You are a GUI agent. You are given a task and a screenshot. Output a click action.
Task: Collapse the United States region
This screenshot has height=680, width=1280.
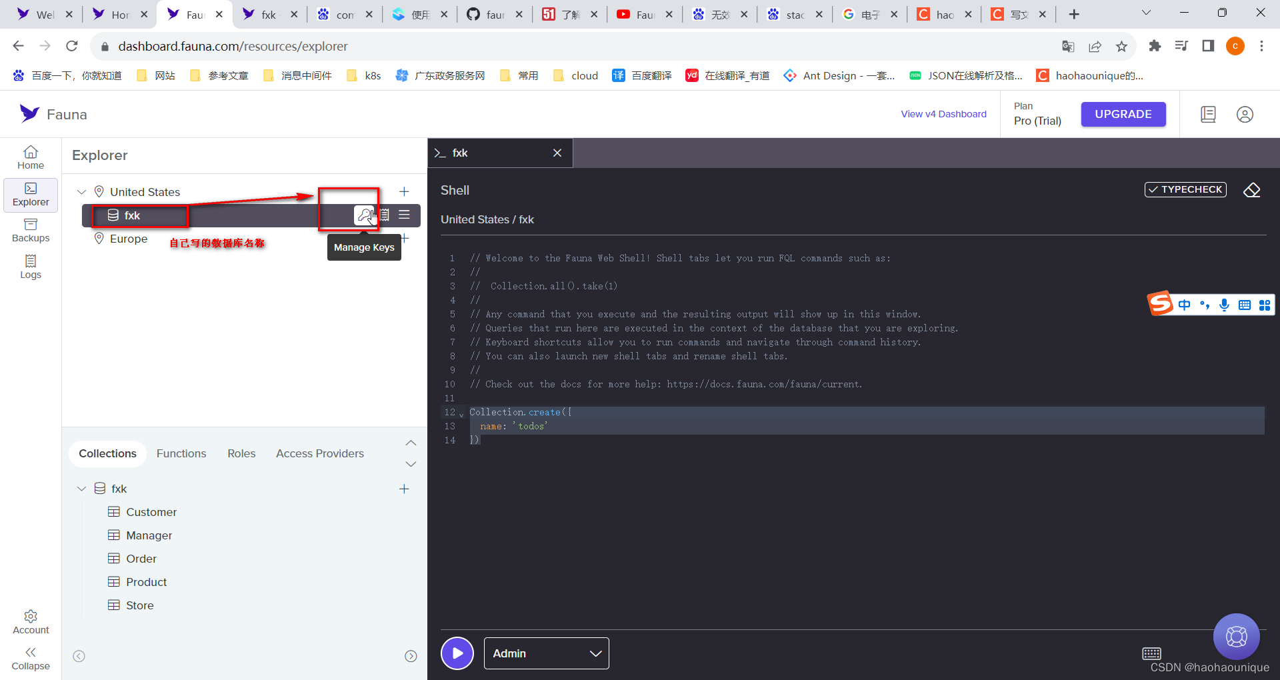pyautogui.click(x=82, y=192)
